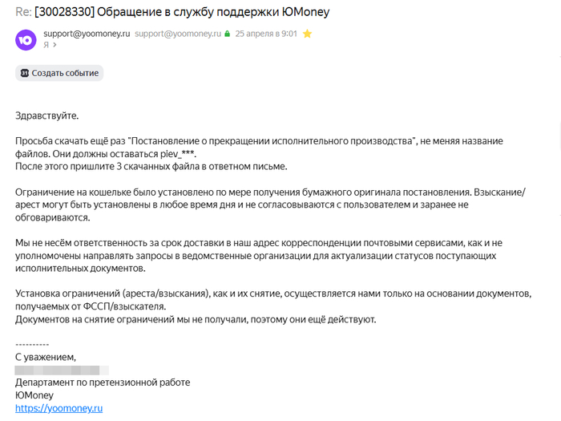
Task: Toggle the yellow star importance marker
Action: tap(307, 34)
